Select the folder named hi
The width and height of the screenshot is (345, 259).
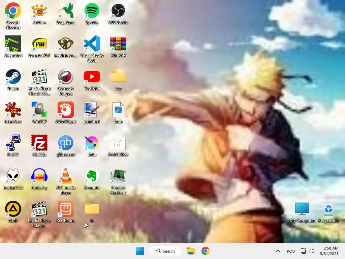92,209
